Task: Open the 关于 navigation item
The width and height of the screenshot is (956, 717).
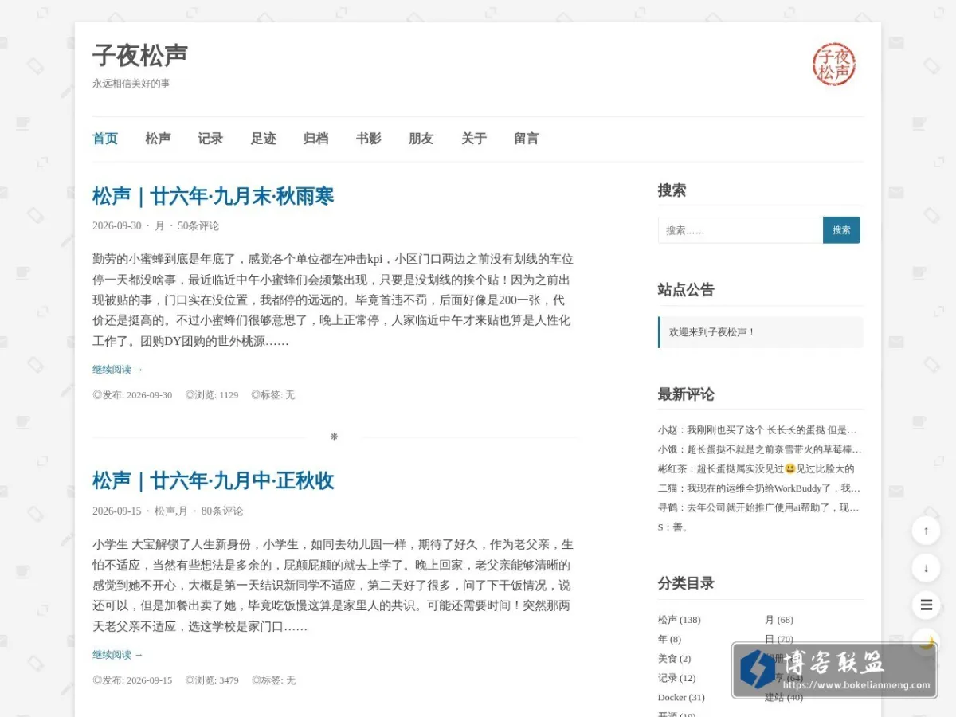Action: point(473,139)
